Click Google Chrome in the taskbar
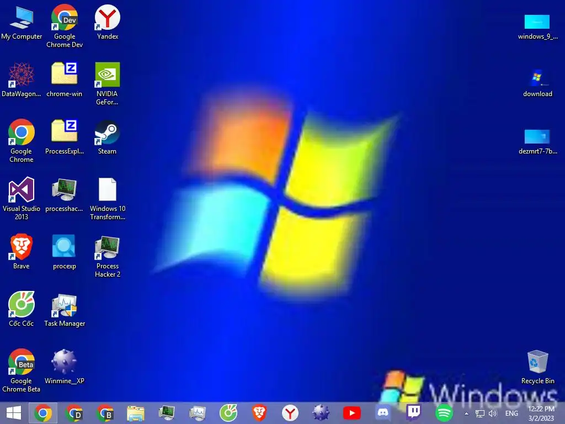The height and width of the screenshot is (424, 565). pyautogui.click(x=43, y=413)
